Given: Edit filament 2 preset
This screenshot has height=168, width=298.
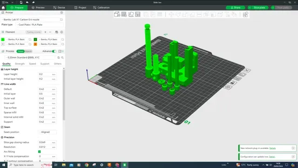Looking at the screenshot, I should 62,39.
